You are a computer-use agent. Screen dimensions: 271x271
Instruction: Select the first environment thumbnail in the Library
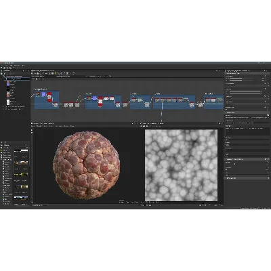(21, 150)
